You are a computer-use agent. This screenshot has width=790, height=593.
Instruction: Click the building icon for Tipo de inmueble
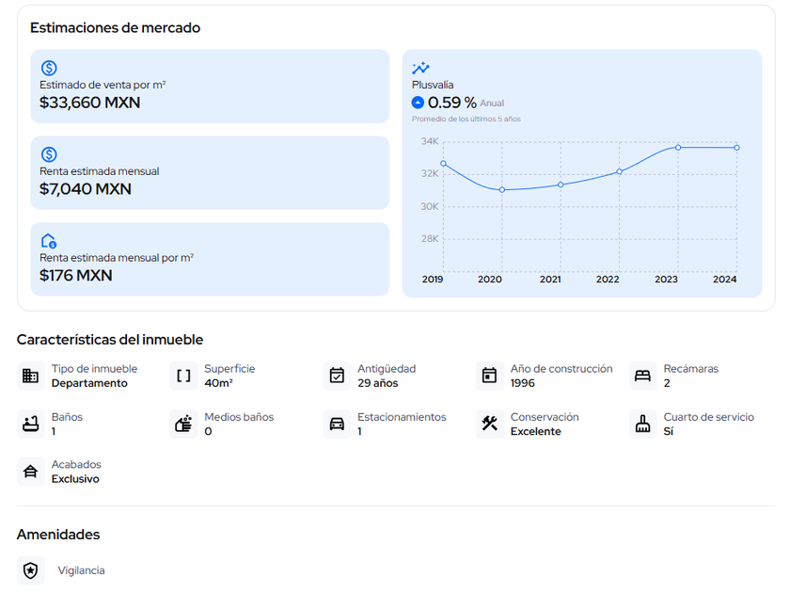tap(30, 376)
